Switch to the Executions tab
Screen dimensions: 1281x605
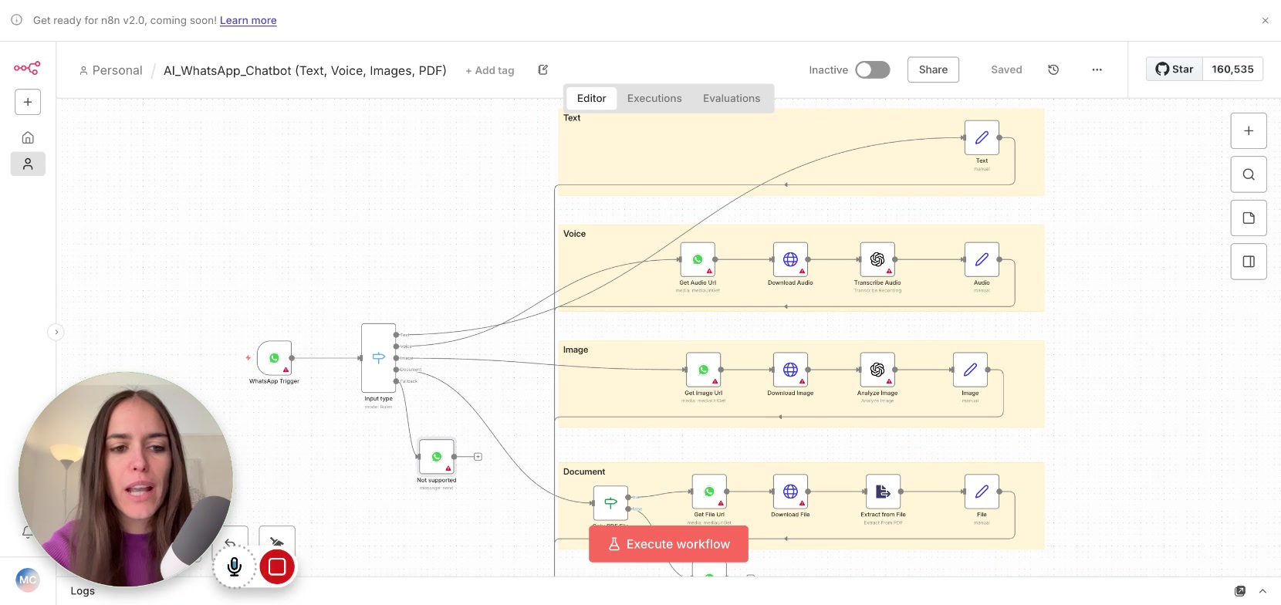pyautogui.click(x=654, y=98)
